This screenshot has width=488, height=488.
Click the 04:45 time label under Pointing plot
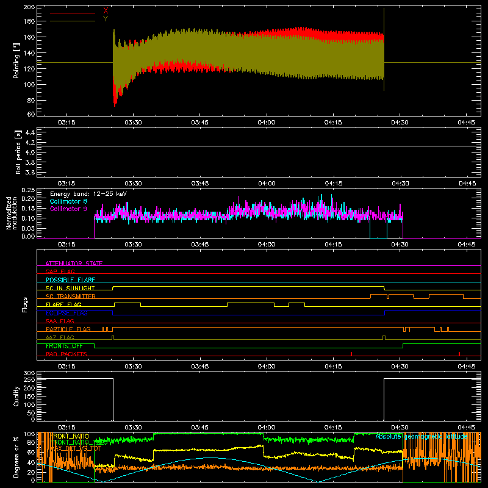pos(466,123)
